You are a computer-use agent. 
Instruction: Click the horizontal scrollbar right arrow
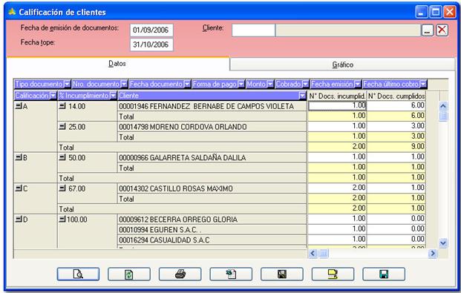coord(433,254)
